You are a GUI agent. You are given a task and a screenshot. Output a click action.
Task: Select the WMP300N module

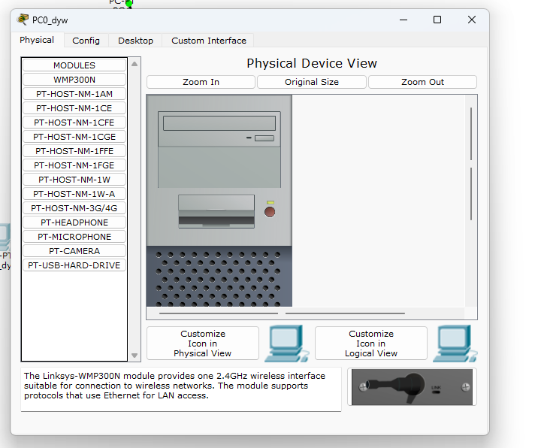coord(74,80)
